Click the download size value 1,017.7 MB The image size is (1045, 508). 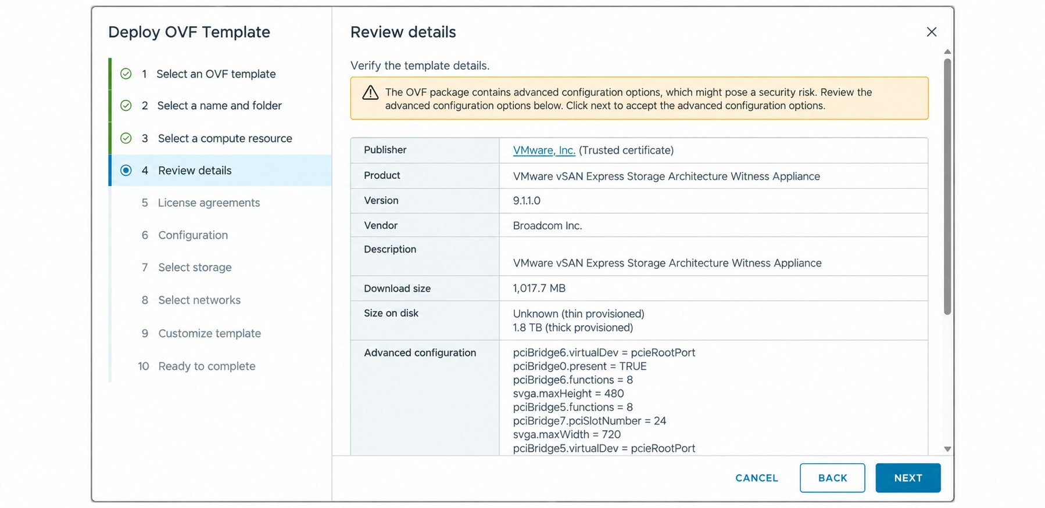[539, 289]
